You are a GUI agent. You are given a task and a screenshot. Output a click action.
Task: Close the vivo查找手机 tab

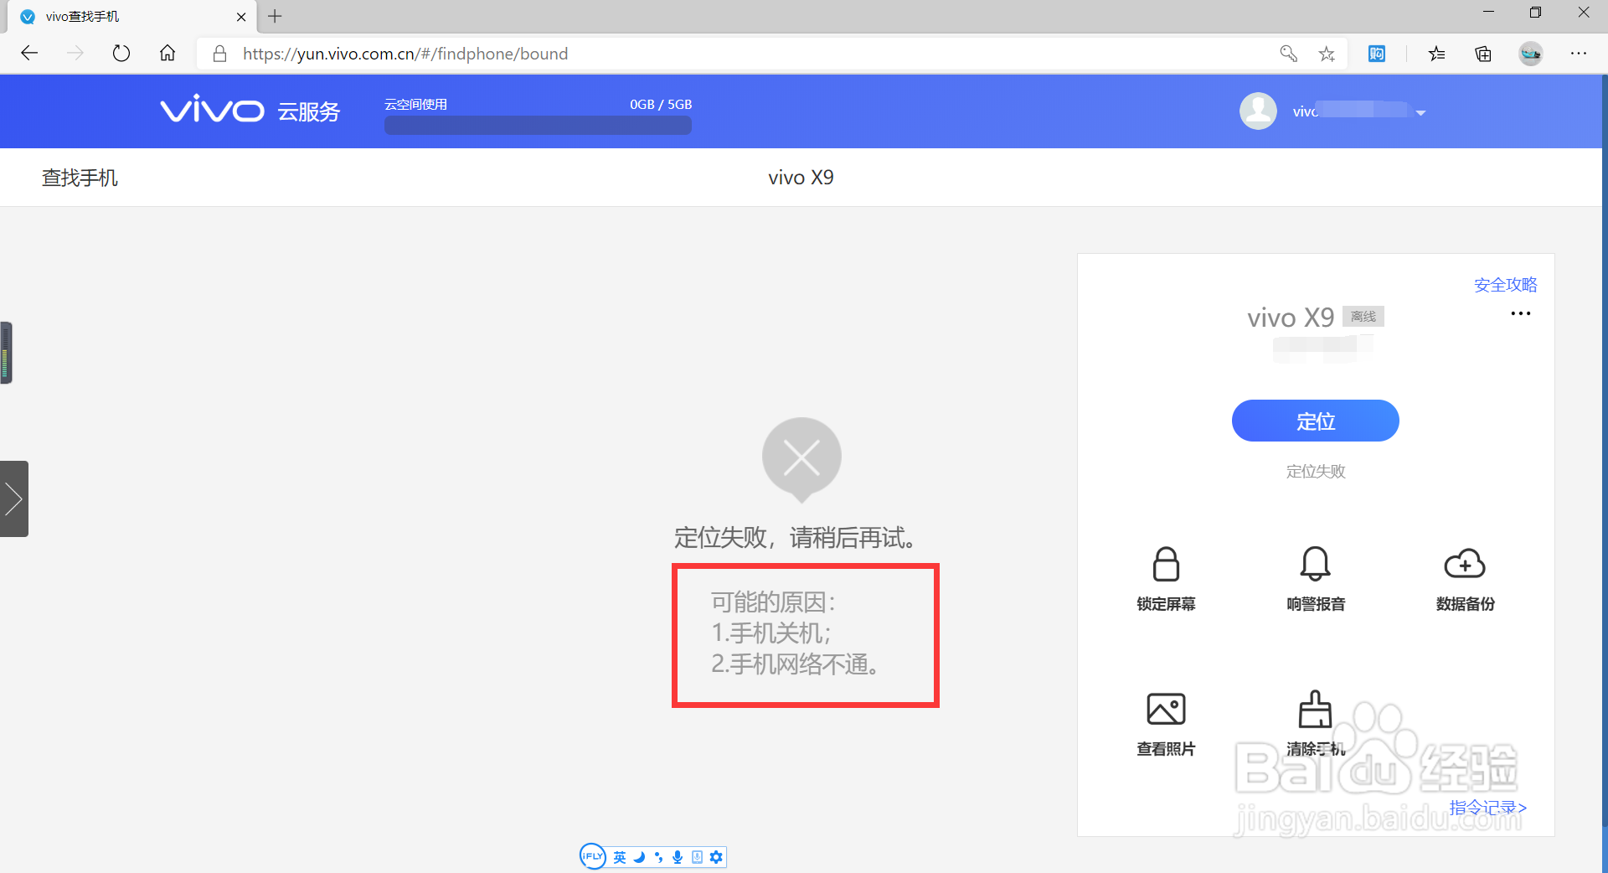(241, 17)
